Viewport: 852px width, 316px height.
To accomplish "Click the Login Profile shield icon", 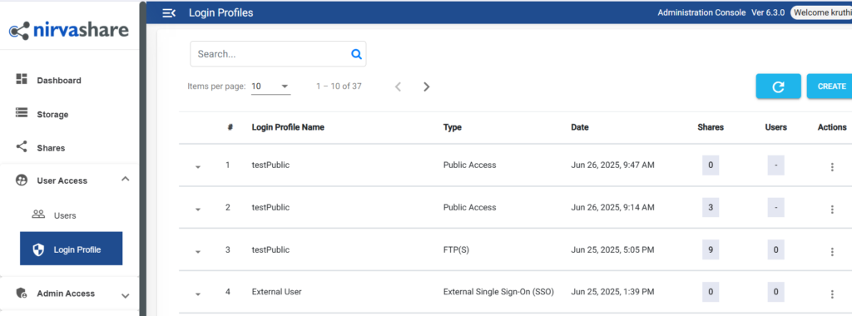I will 38,249.
